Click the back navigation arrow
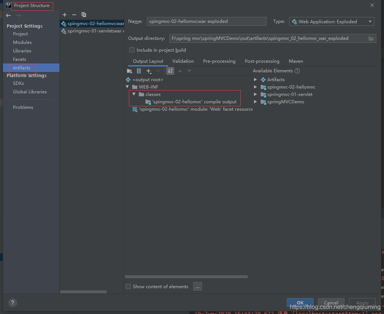The height and width of the screenshot is (314, 384). (x=8, y=15)
